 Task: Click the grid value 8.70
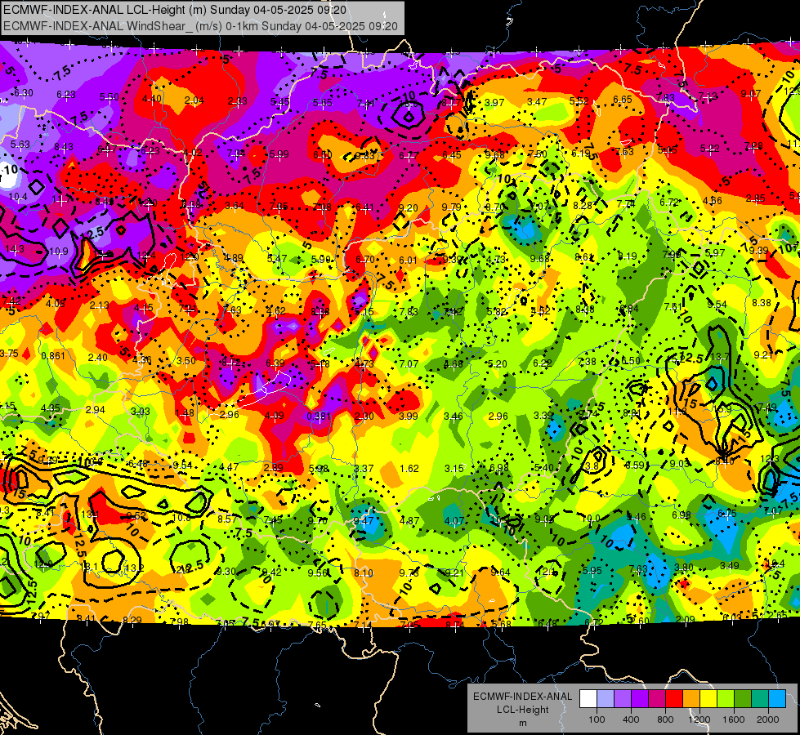coord(494,207)
